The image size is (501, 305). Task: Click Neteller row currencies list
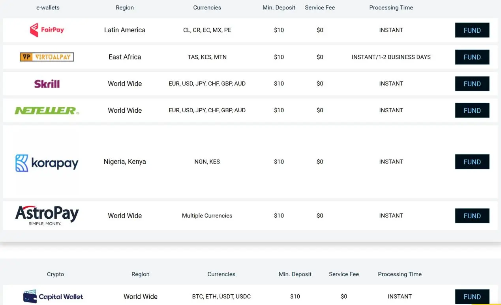(207, 110)
